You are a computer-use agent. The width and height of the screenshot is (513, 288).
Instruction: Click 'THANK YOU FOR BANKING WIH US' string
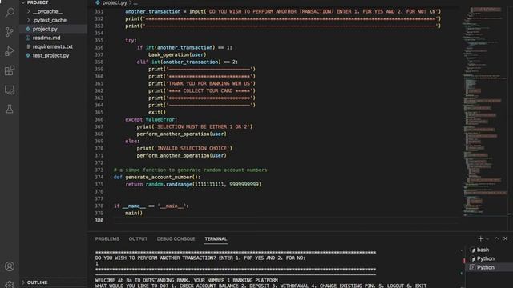[210, 83]
